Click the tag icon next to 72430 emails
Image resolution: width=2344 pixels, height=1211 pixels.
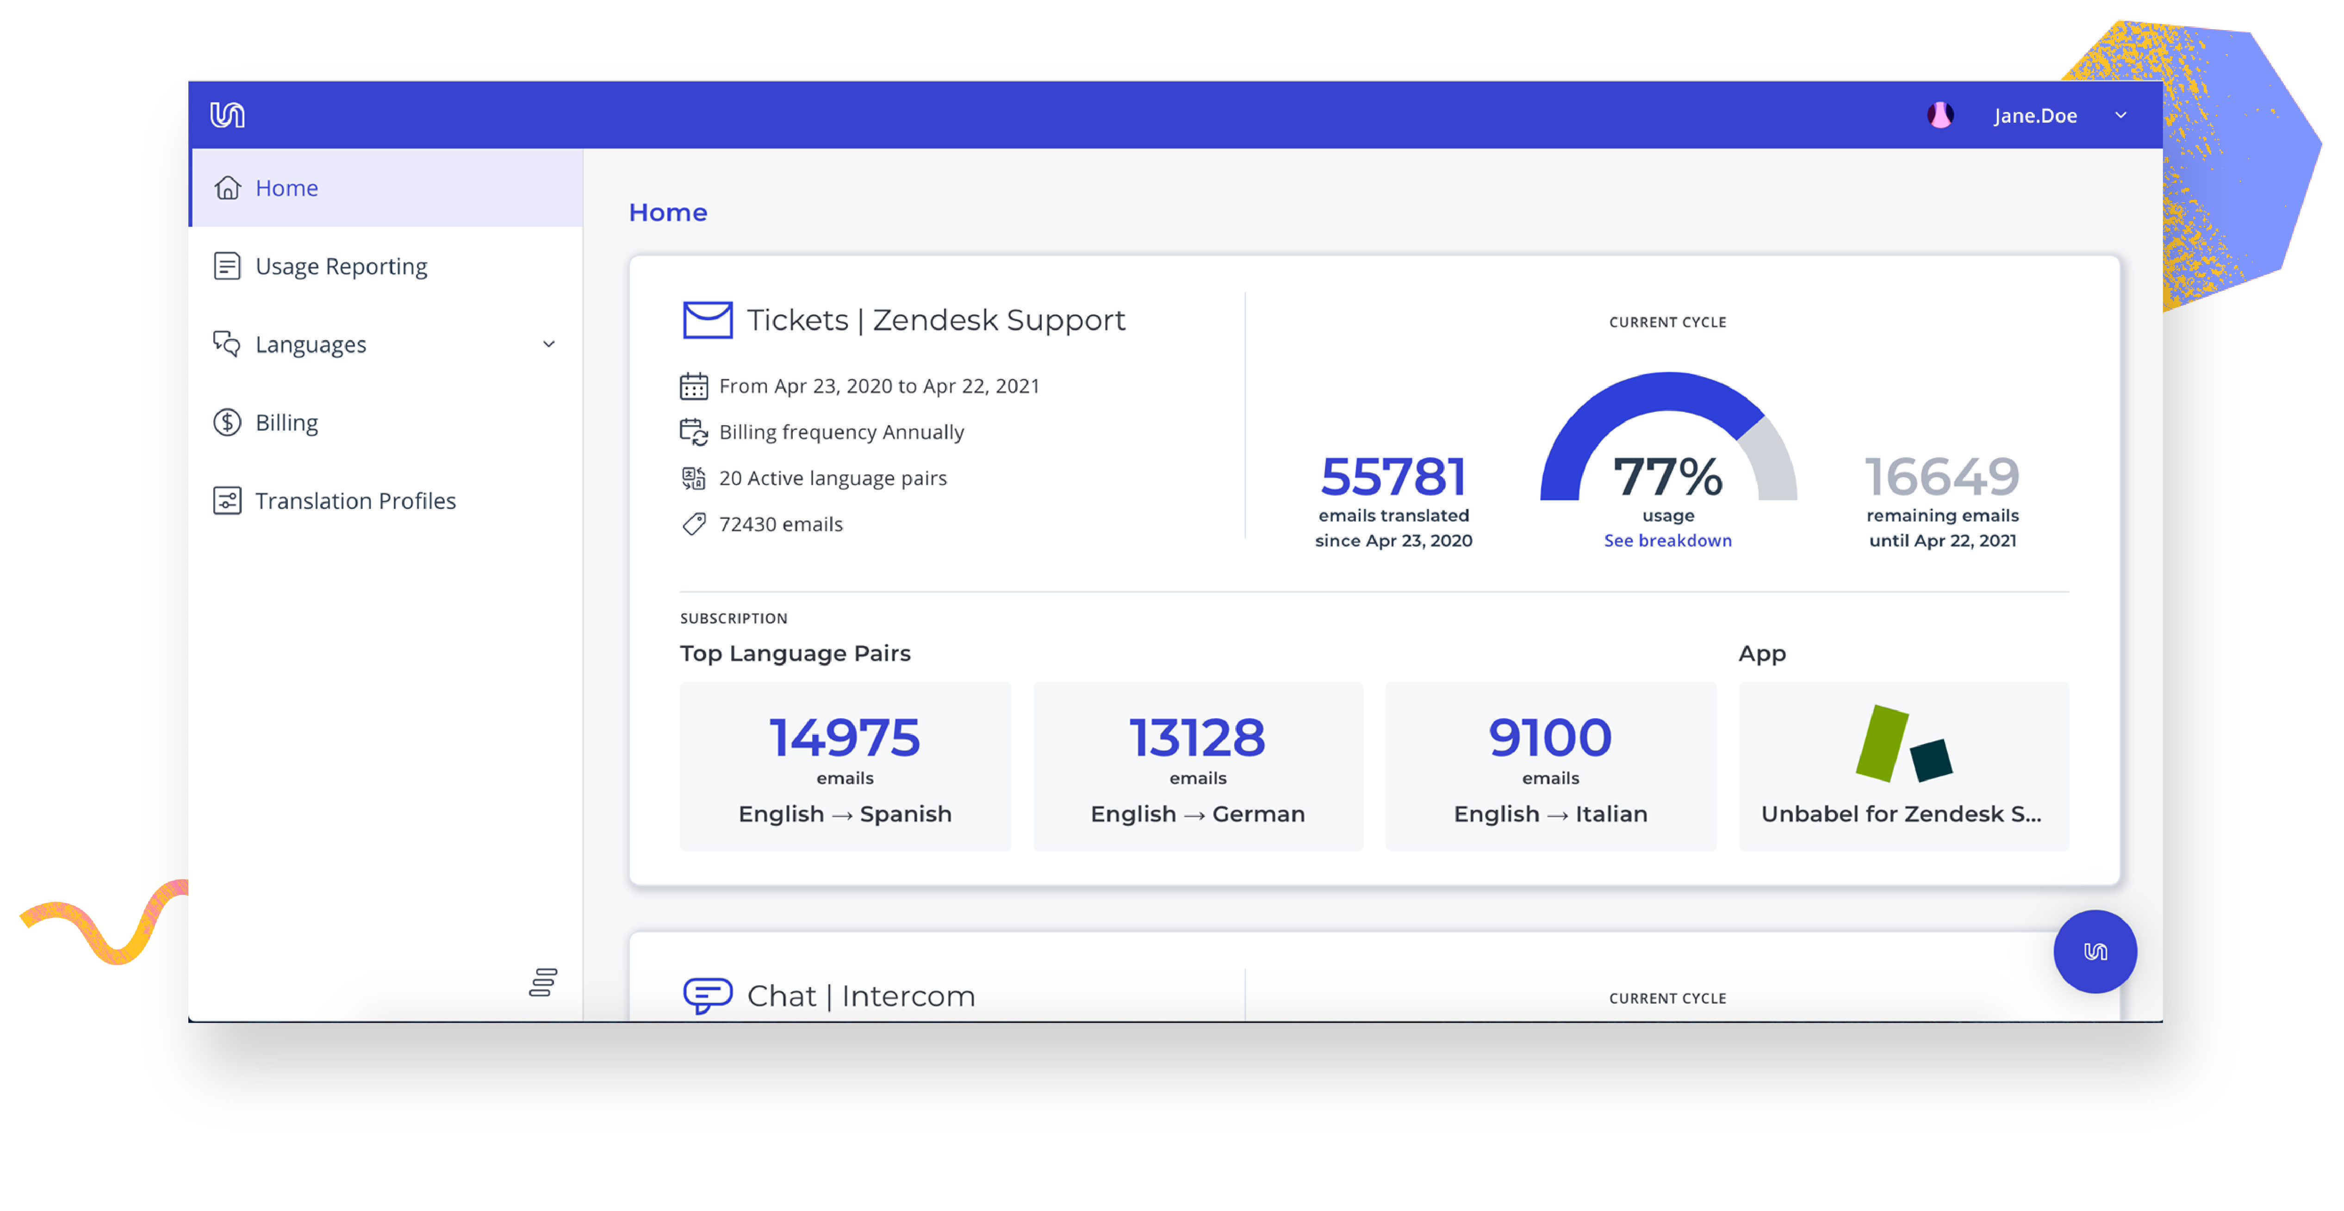pos(693,524)
